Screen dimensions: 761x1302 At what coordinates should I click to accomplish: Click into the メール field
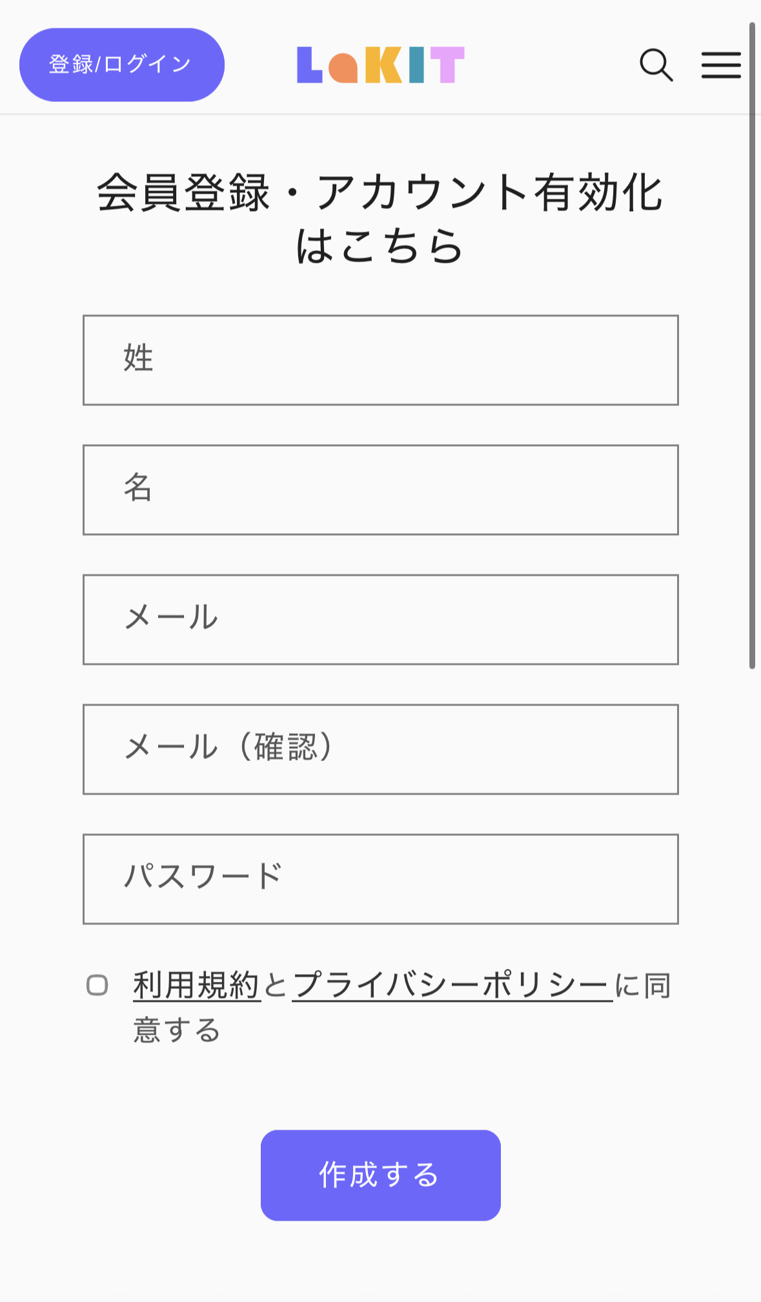click(380, 620)
